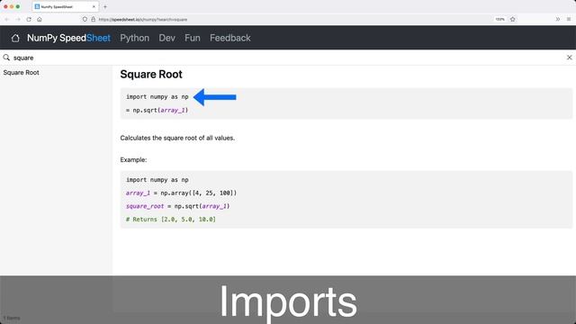Screen dimensions: 576x324
Task: Open the toolbar overflow chevron
Action: [x=558, y=19]
